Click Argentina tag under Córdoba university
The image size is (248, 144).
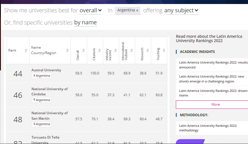click(42, 100)
